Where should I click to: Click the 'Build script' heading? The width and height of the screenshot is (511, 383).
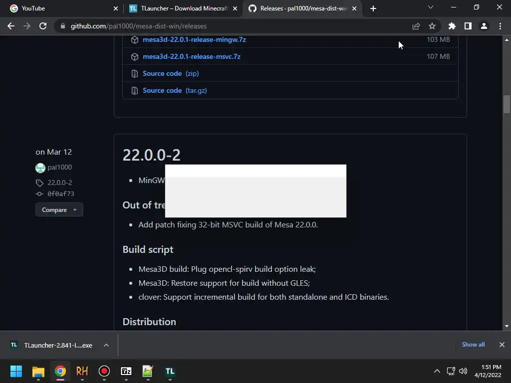[x=148, y=249]
